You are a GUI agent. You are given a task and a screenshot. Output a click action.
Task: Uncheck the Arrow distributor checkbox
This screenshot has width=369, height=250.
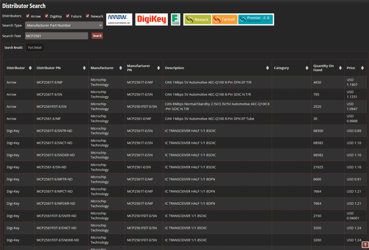[x=28, y=16]
